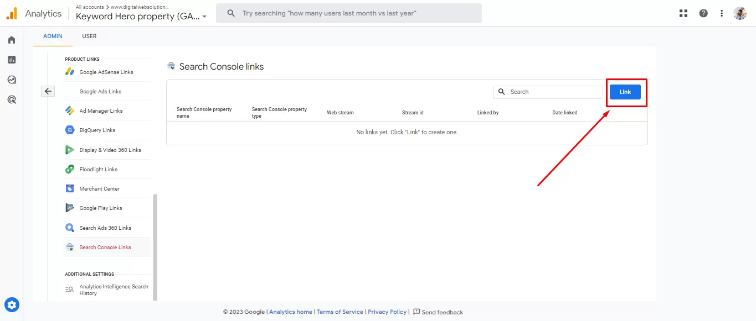
Task: Open the Reports bar chart icon
Action: pos(12,60)
